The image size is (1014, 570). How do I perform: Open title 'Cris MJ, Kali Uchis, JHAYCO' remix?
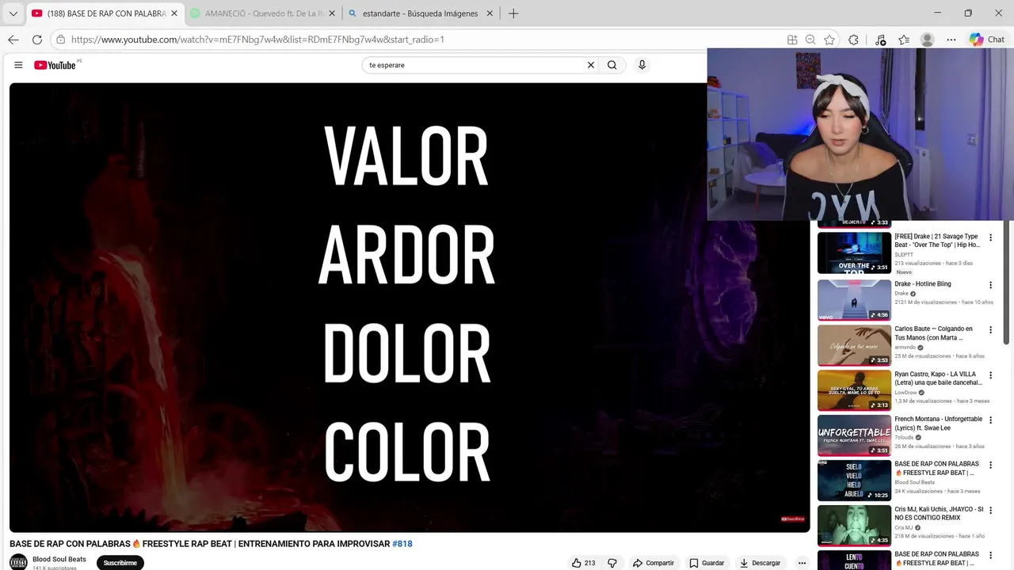[939, 514]
